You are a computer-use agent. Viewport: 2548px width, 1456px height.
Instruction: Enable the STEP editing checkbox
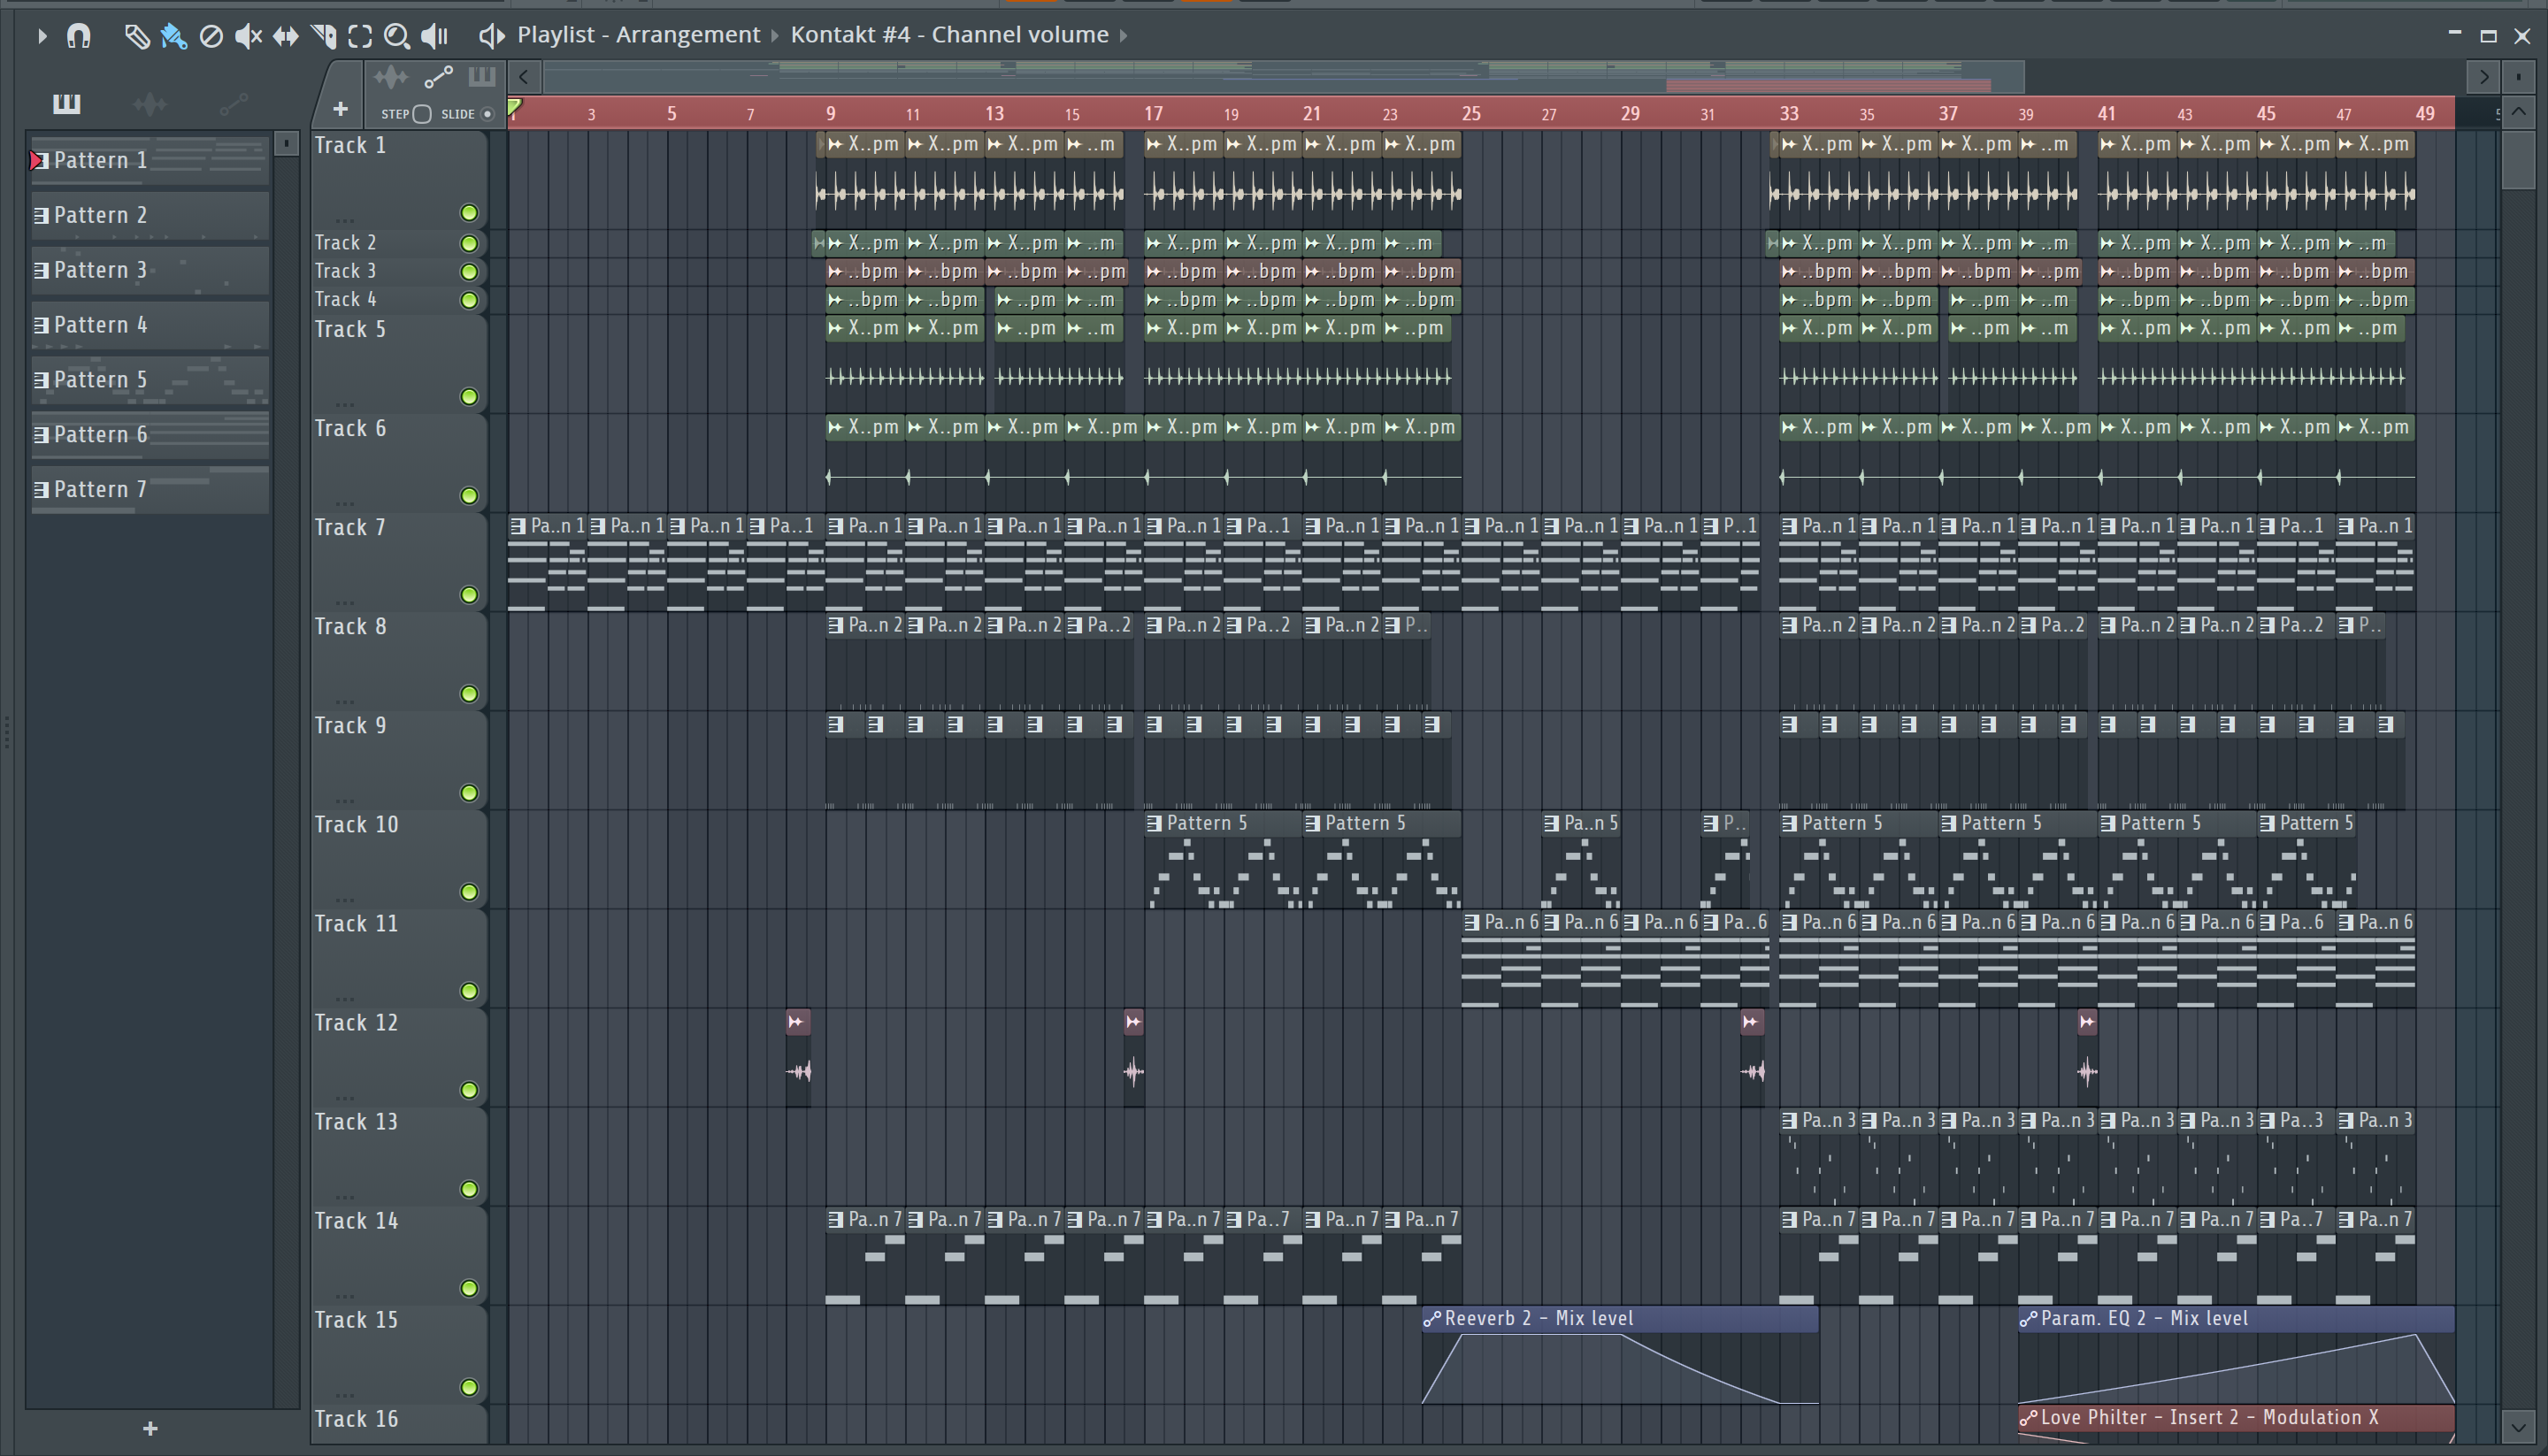[422, 114]
